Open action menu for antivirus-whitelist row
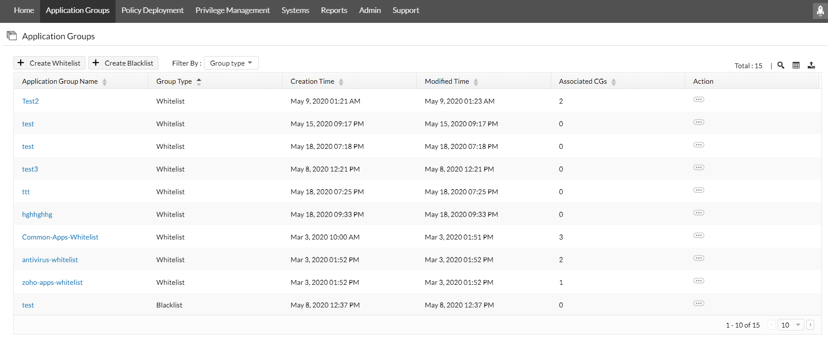Screen dimensions: 828x353 699,258
